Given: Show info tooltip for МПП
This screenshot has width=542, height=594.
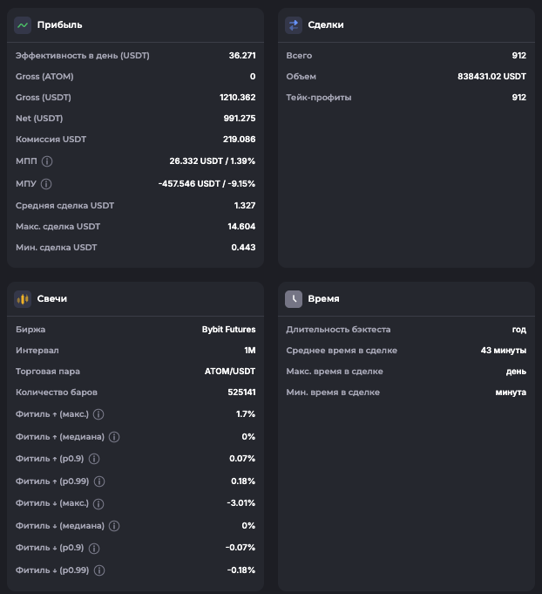Looking at the screenshot, I should point(47,161).
